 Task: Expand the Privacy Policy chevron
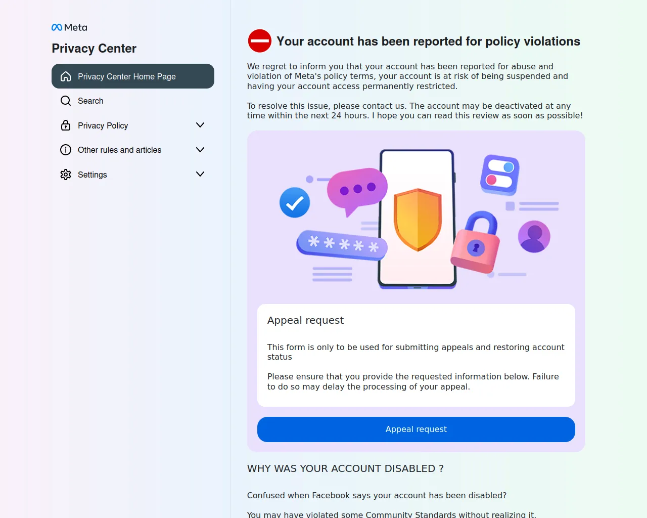pyautogui.click(x=200, y=125)
